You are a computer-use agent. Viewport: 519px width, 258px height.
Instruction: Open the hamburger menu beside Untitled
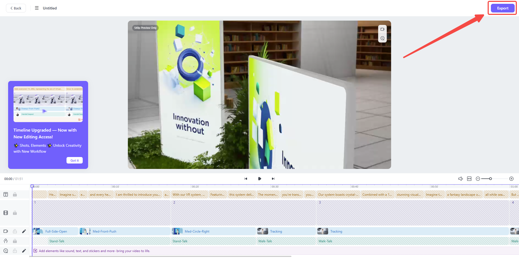(x=37, y=8)
